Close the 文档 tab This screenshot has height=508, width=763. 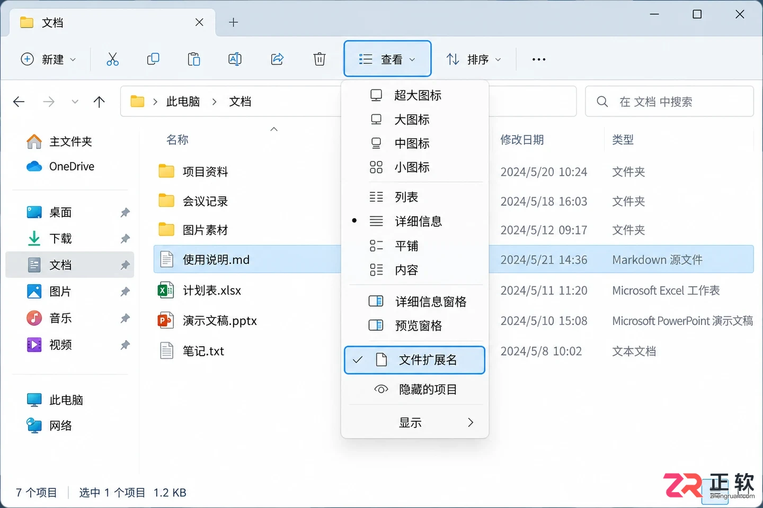199,22
